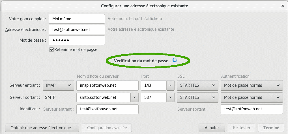Click Obtenir une adresse électronique button
The width and height of the screenshot is (288, 134).
pyautogui.click(x=42, y=128)
